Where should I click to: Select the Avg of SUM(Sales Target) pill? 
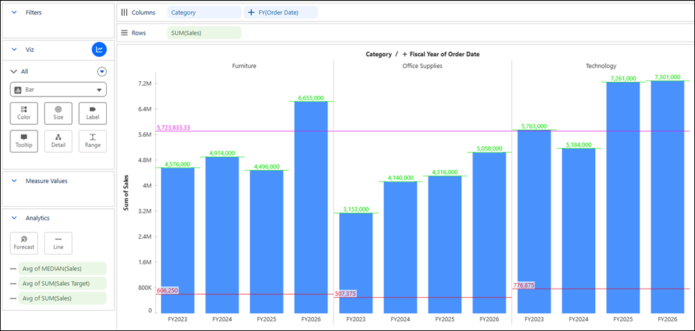pos(62,284)
